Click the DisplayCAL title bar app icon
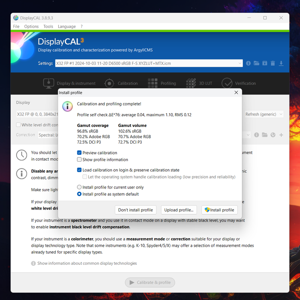Viewport: 300px width, 300px height. 16,18
